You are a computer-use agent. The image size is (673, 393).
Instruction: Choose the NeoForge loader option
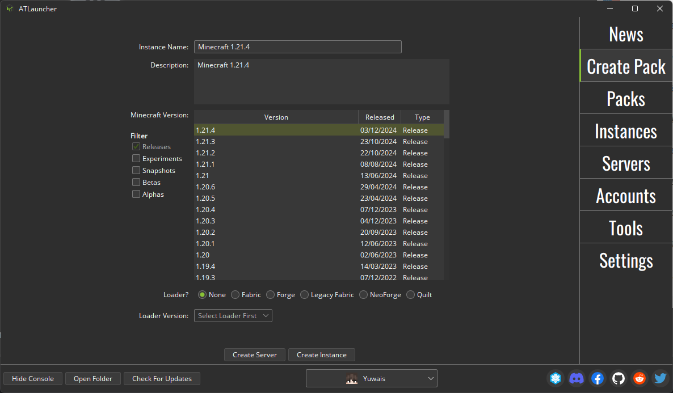tap(364, 295)
